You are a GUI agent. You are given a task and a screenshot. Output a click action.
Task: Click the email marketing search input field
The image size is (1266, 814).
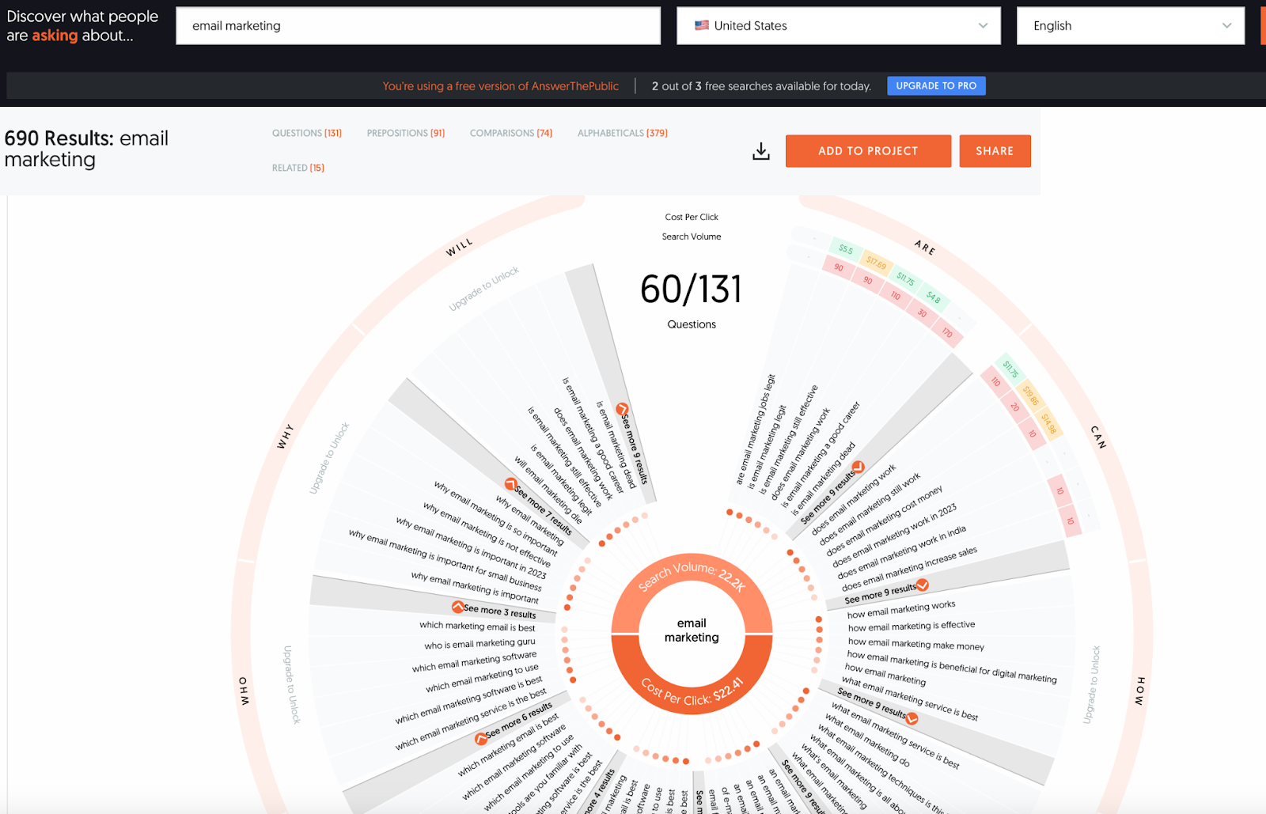(418, 25)
